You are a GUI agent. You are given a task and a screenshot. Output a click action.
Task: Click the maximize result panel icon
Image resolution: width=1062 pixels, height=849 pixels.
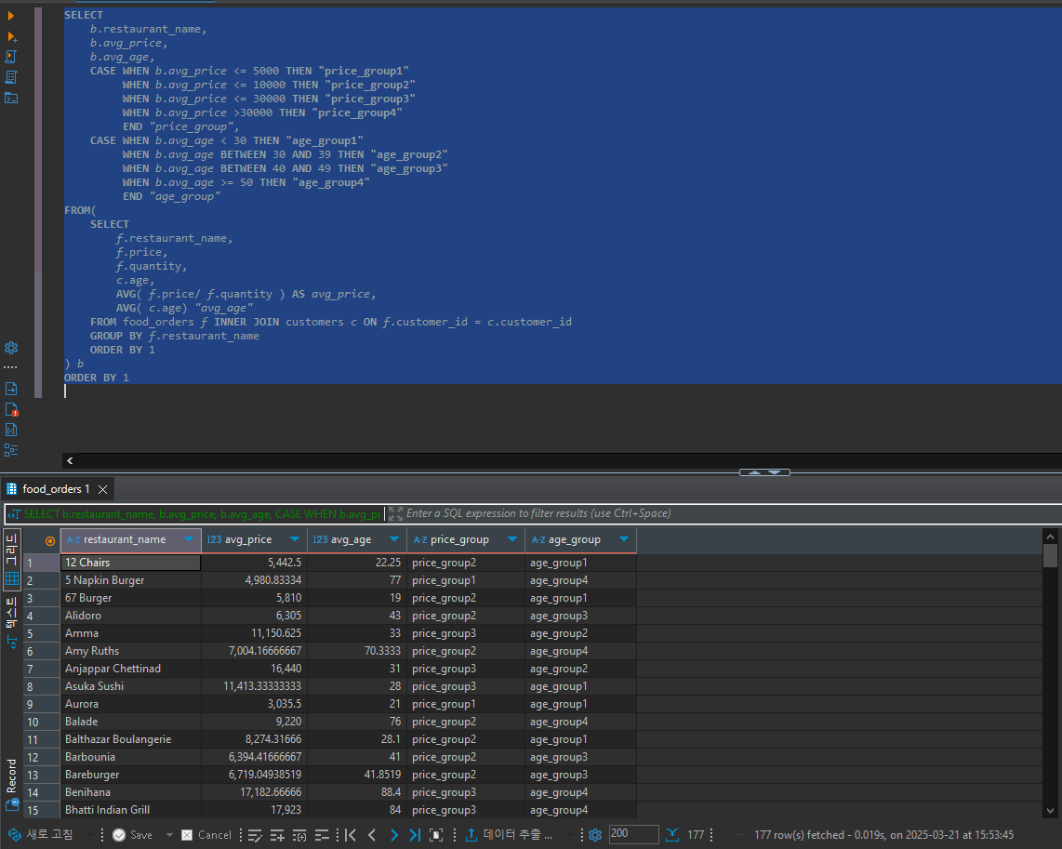pyautogui.click(x=436, y=835)
